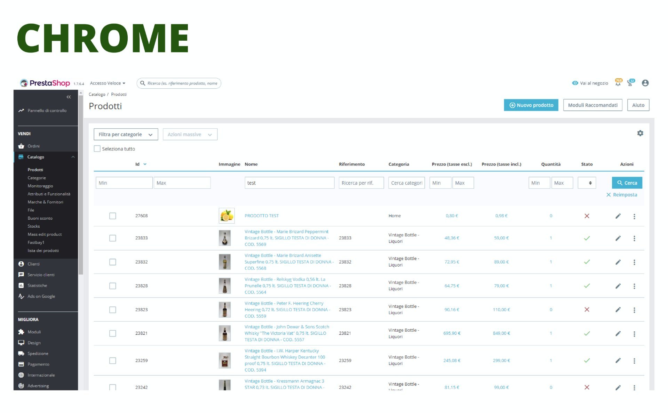Expand the Accesso Veloce menu

click(x=107, y=83)
